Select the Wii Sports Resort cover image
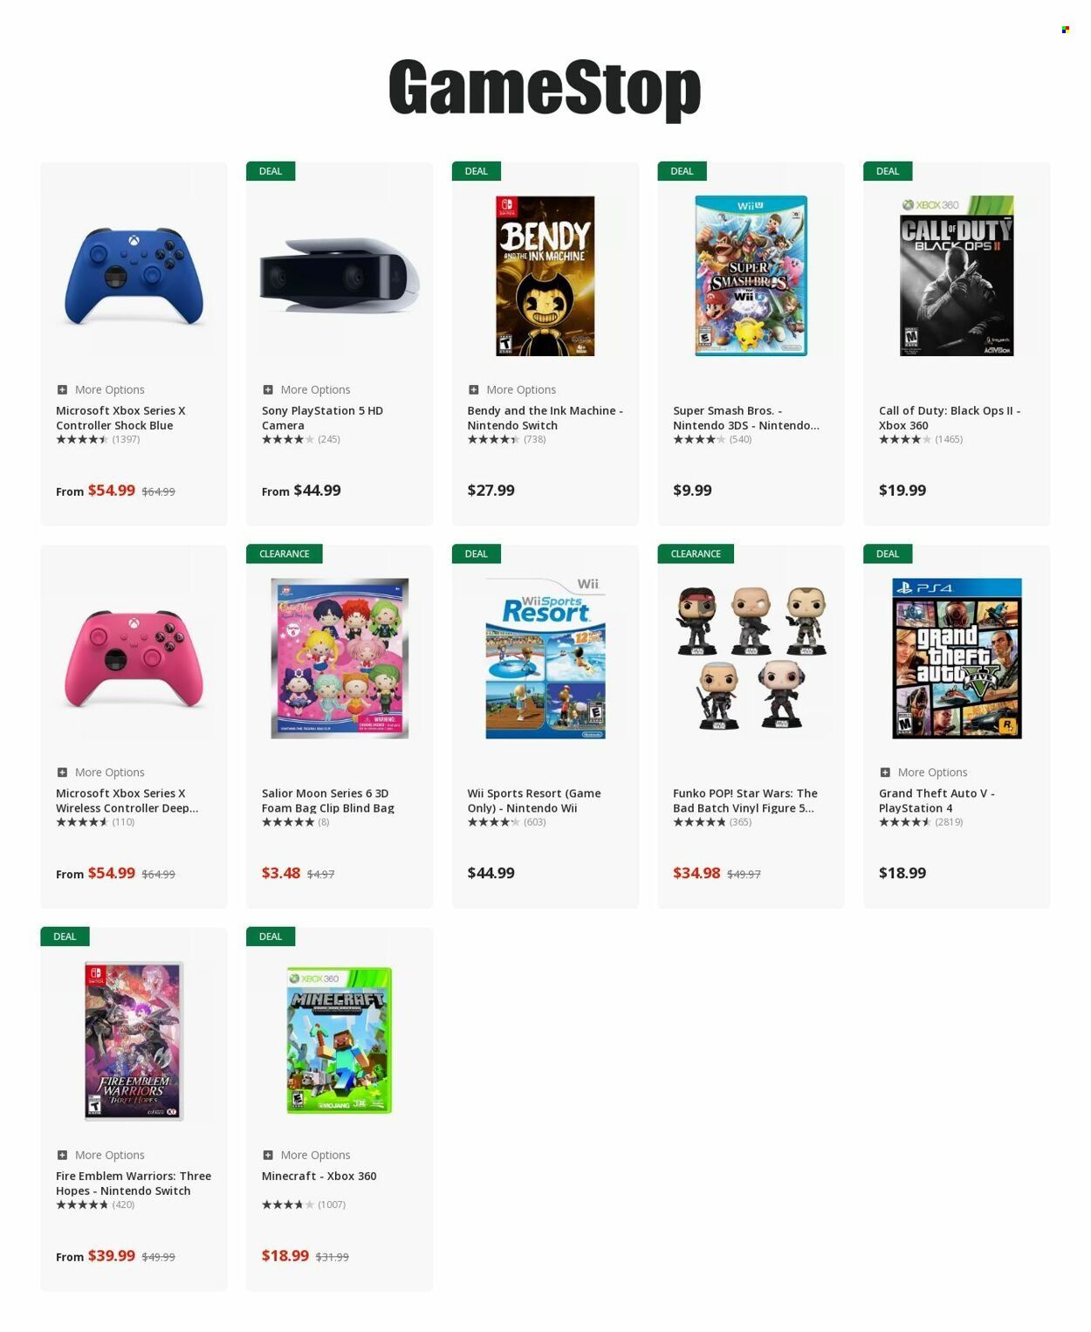Screen dimensions: 1091x1332 point(545,658)
